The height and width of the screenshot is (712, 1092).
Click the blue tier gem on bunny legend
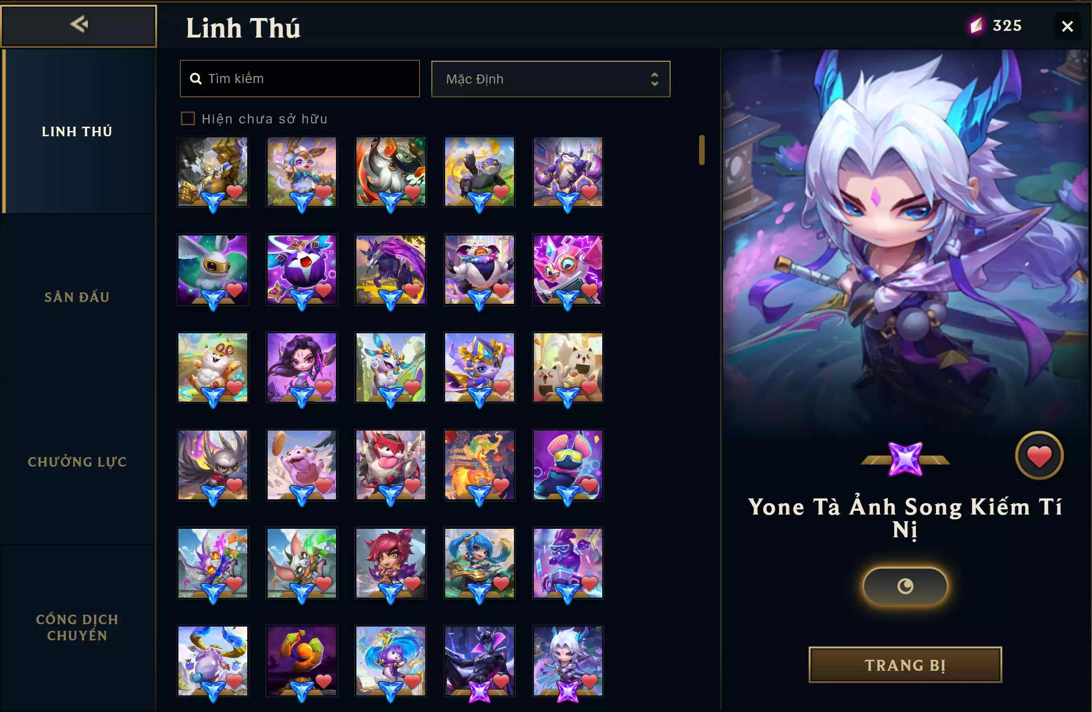point(302,202)
